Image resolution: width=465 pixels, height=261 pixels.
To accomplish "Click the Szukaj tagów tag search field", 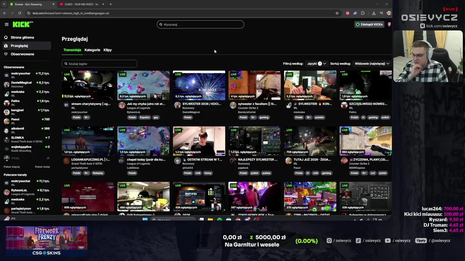I will pos(99,64).
